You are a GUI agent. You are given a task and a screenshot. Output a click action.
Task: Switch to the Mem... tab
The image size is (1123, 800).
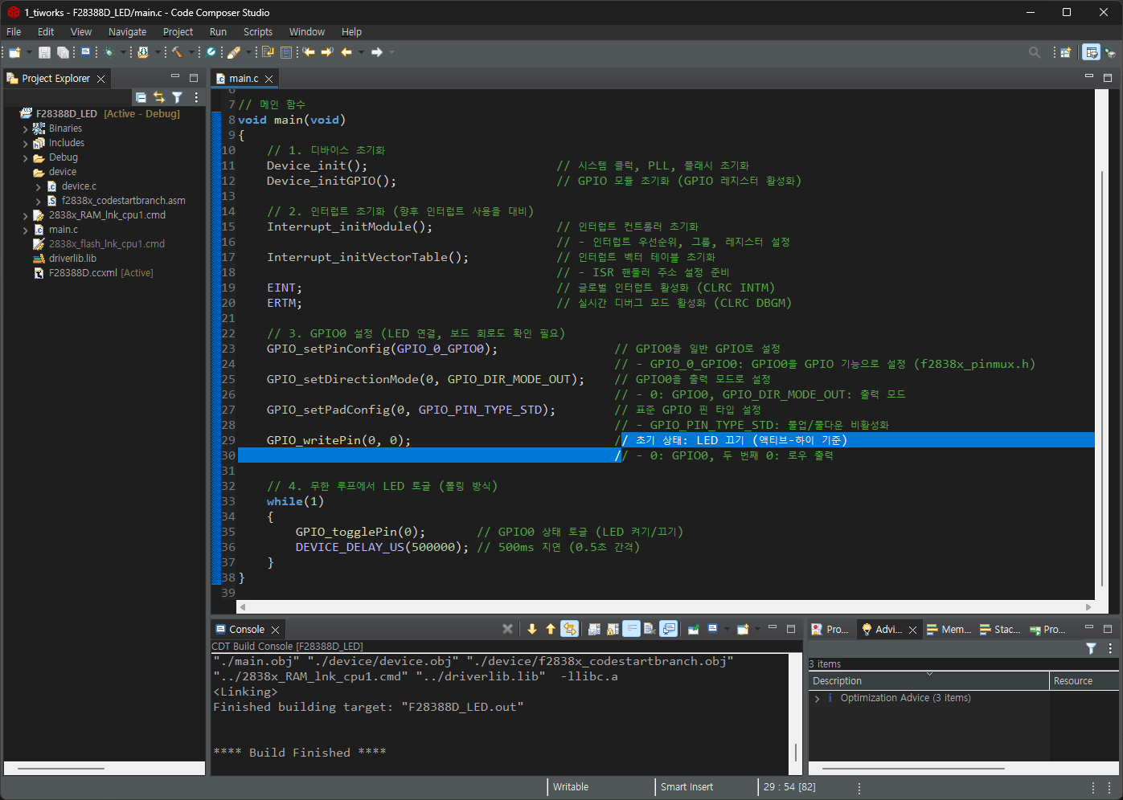949,630
